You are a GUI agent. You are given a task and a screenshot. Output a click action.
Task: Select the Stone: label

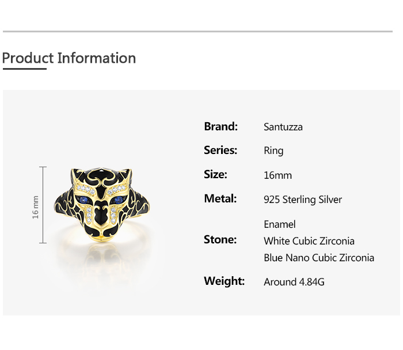pyautogui.click(x=220, y=240)
